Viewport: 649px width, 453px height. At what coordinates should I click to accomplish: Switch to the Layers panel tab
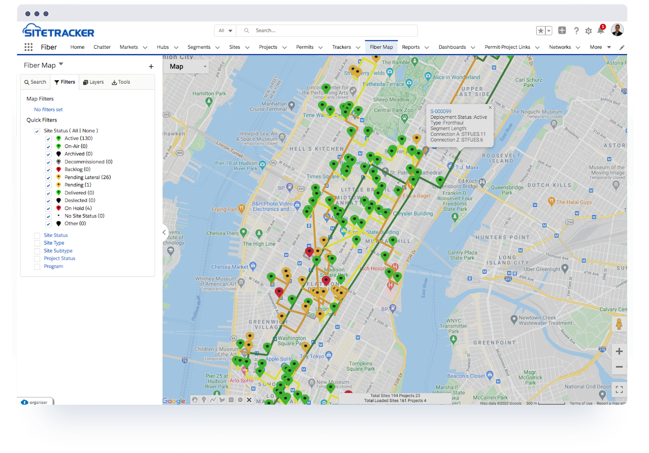tap(93, 82)
